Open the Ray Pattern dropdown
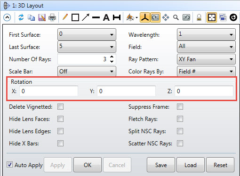Image resolution: width=240 pixels, height=176 pixels. point(206,59)
